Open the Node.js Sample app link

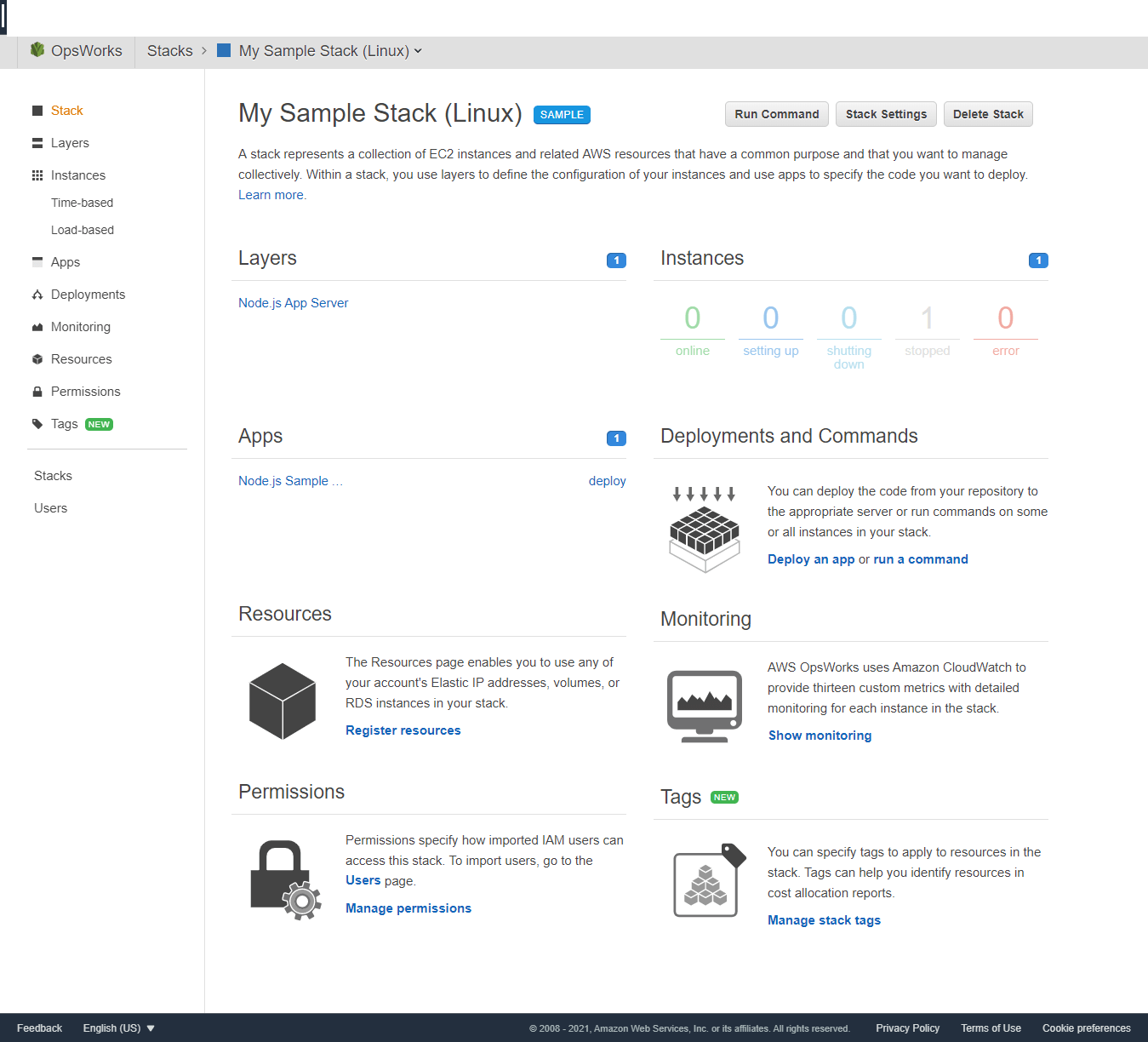[290, 481]
